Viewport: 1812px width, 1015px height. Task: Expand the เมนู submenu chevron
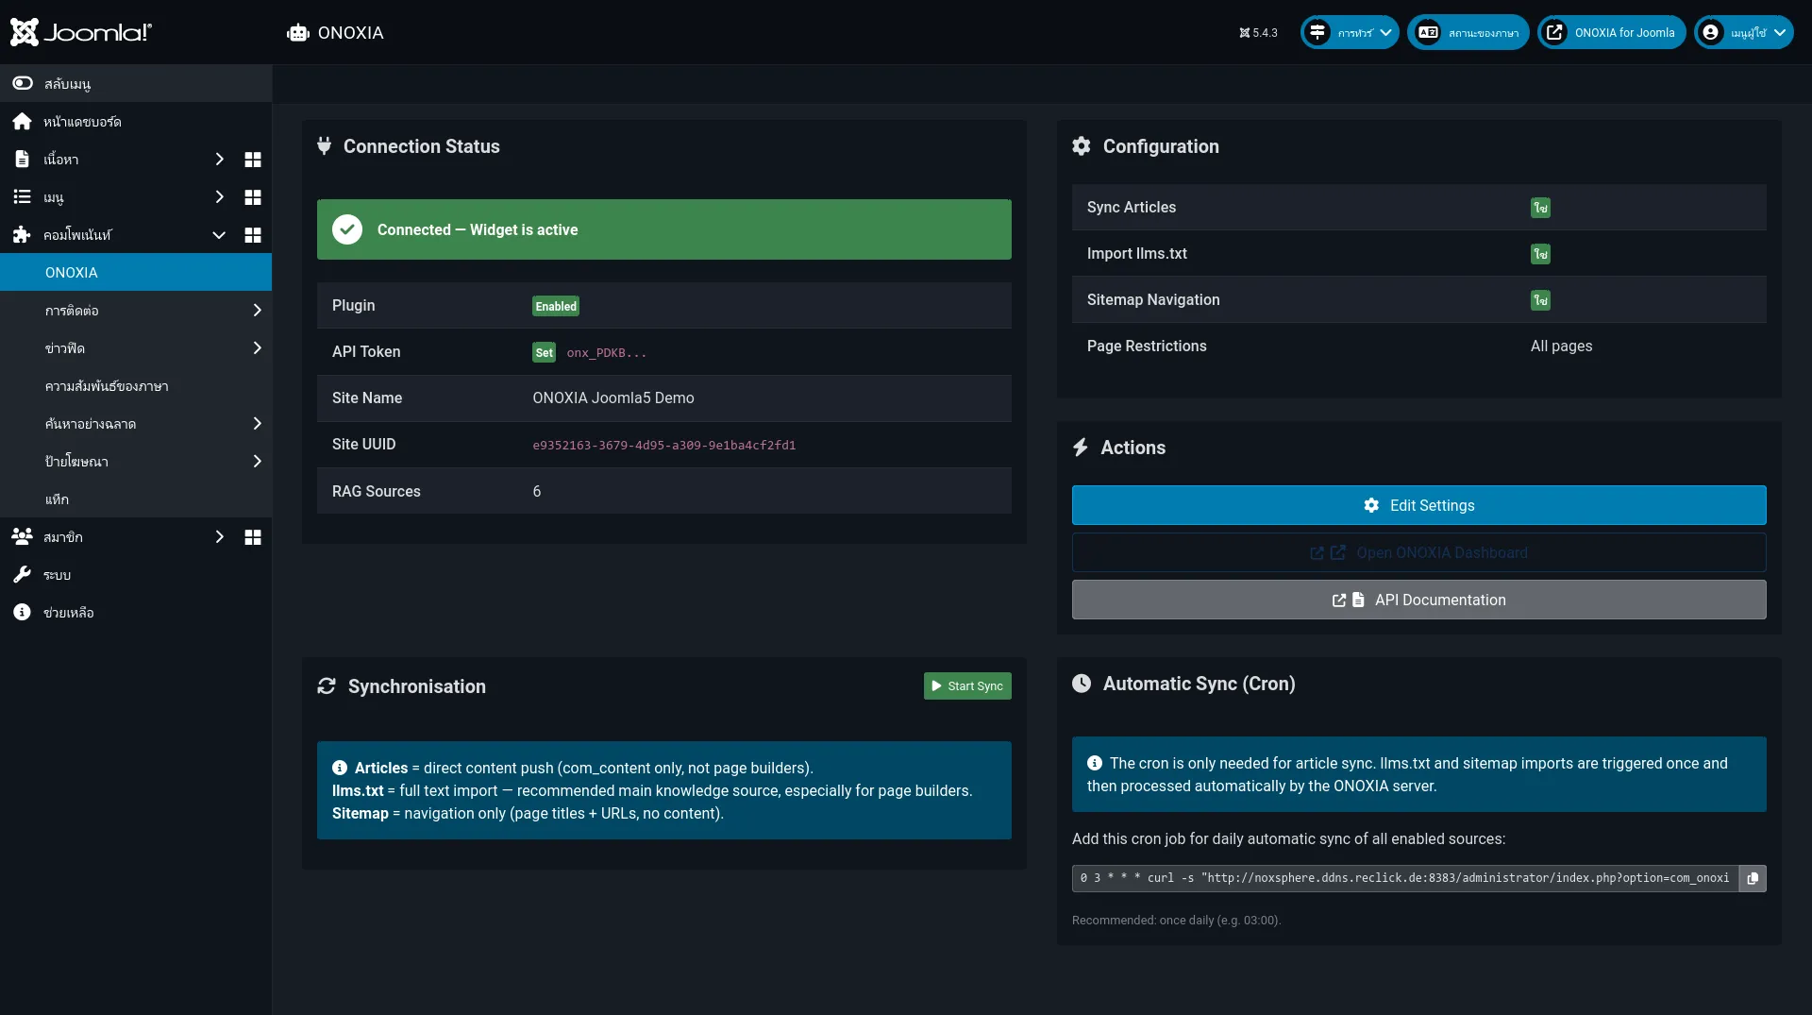pyautogui.click(x=219, y=197)
